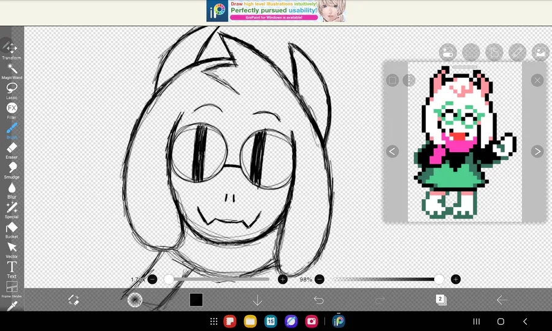Increase brush thickness with plus button
This screenshot has width=552, height=331.
click(283, 280)
